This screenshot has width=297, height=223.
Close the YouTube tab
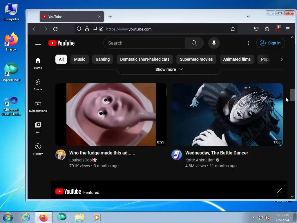[x=99, y=17]
